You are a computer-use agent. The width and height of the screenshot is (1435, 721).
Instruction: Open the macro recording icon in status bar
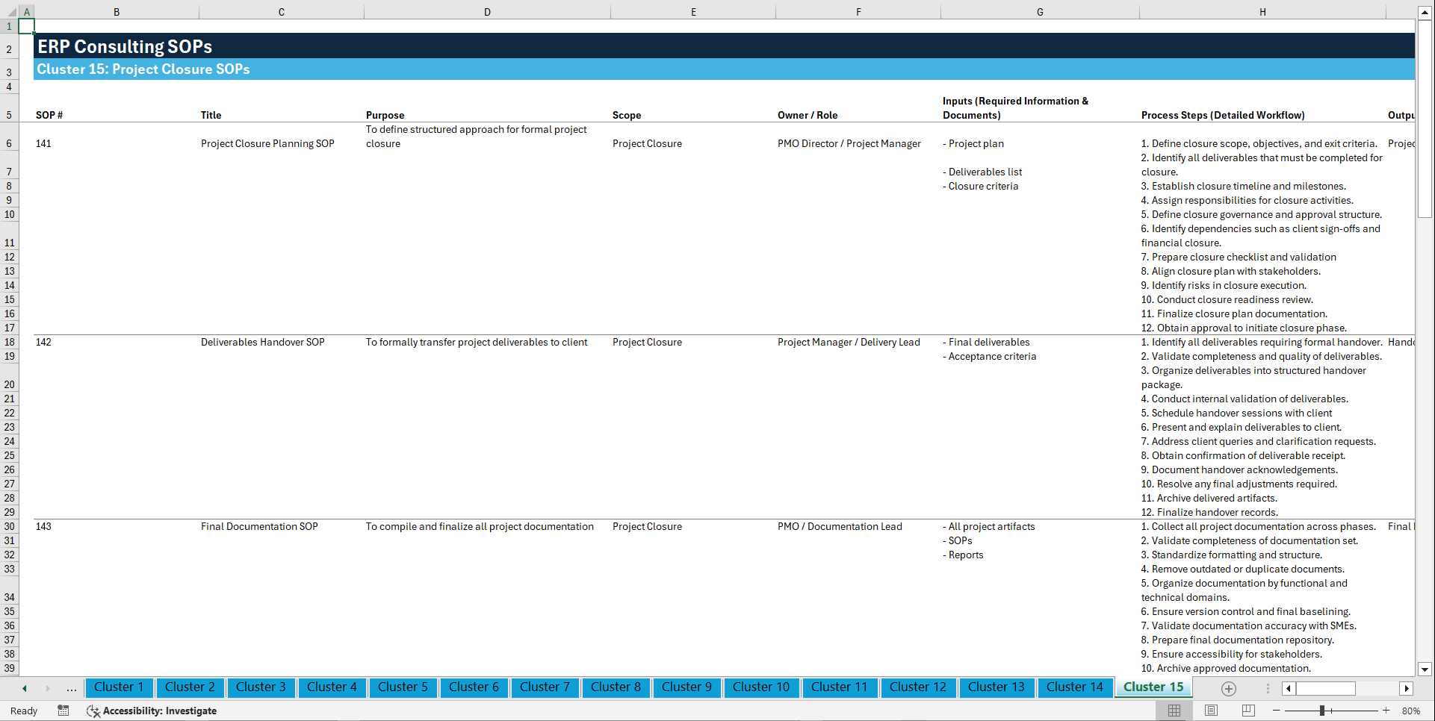(x=63, y=711)
